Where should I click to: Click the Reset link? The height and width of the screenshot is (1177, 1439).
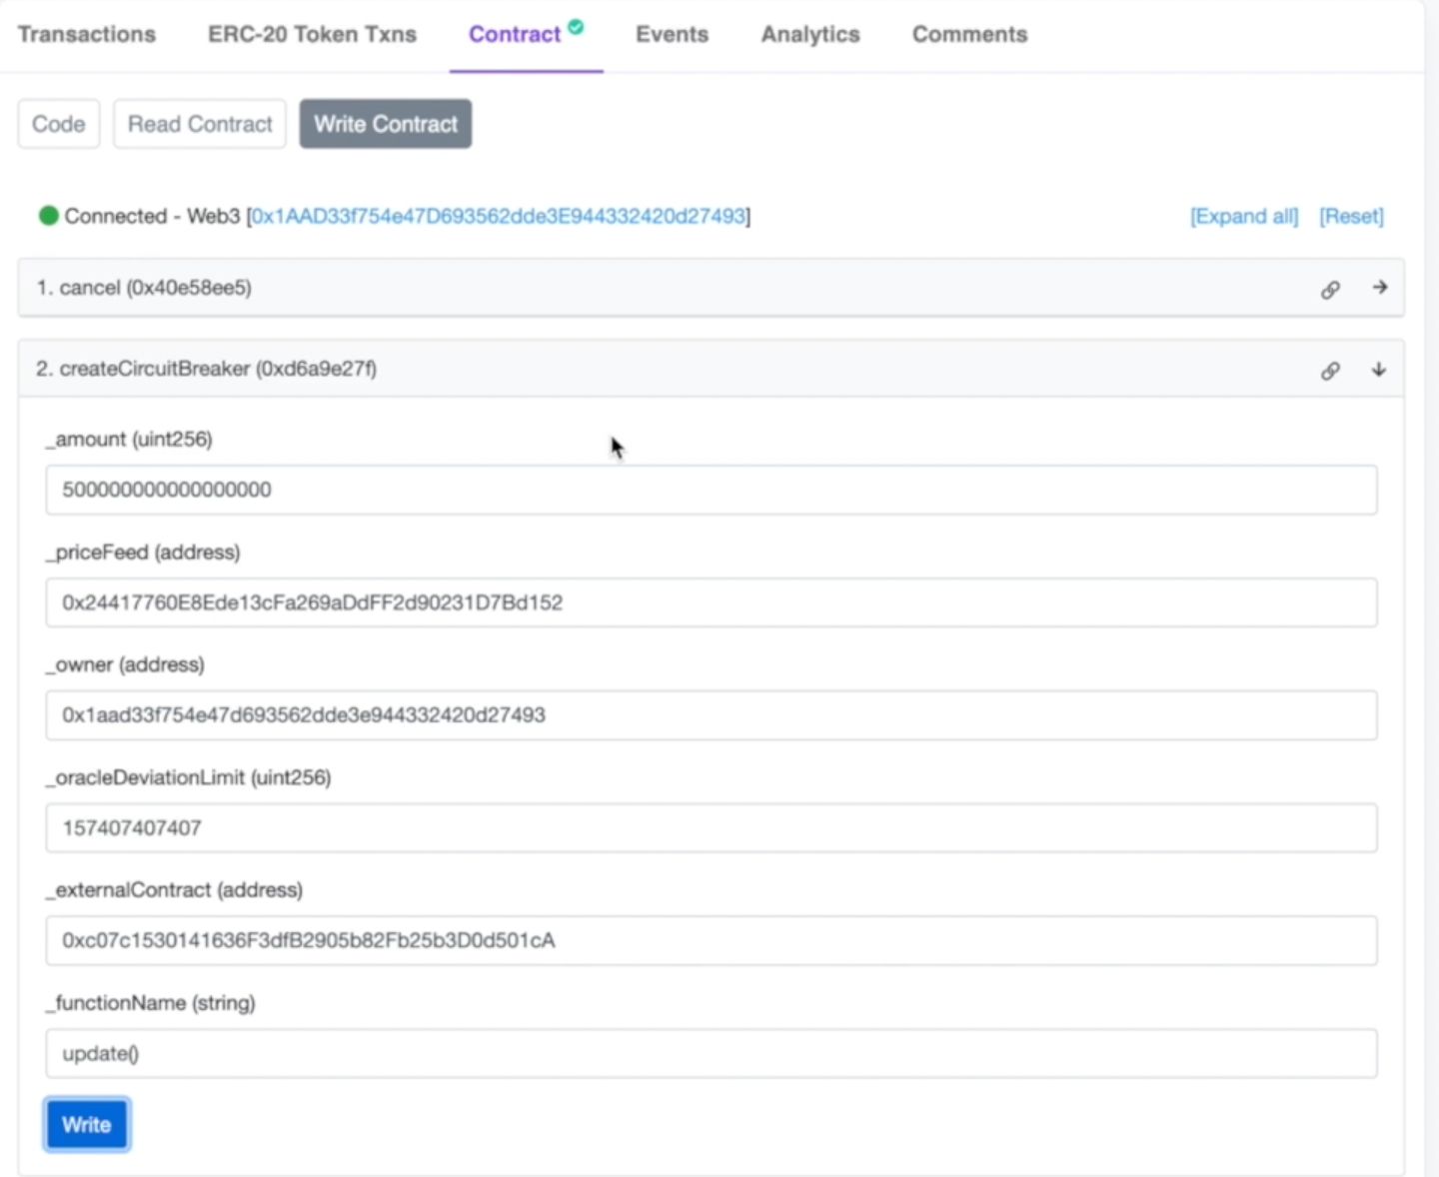click(1351, 216)
